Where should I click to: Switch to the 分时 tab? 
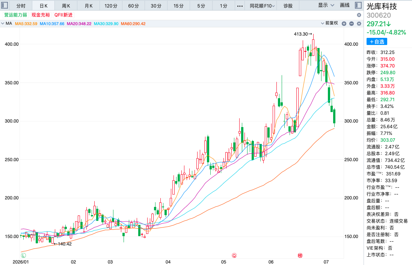(21, 6)
